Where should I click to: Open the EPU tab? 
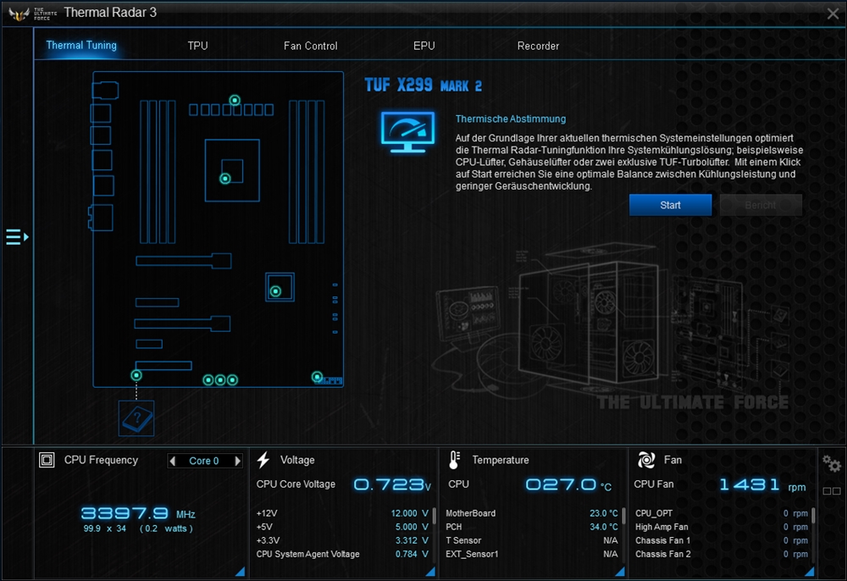click(x=424, y=46)
